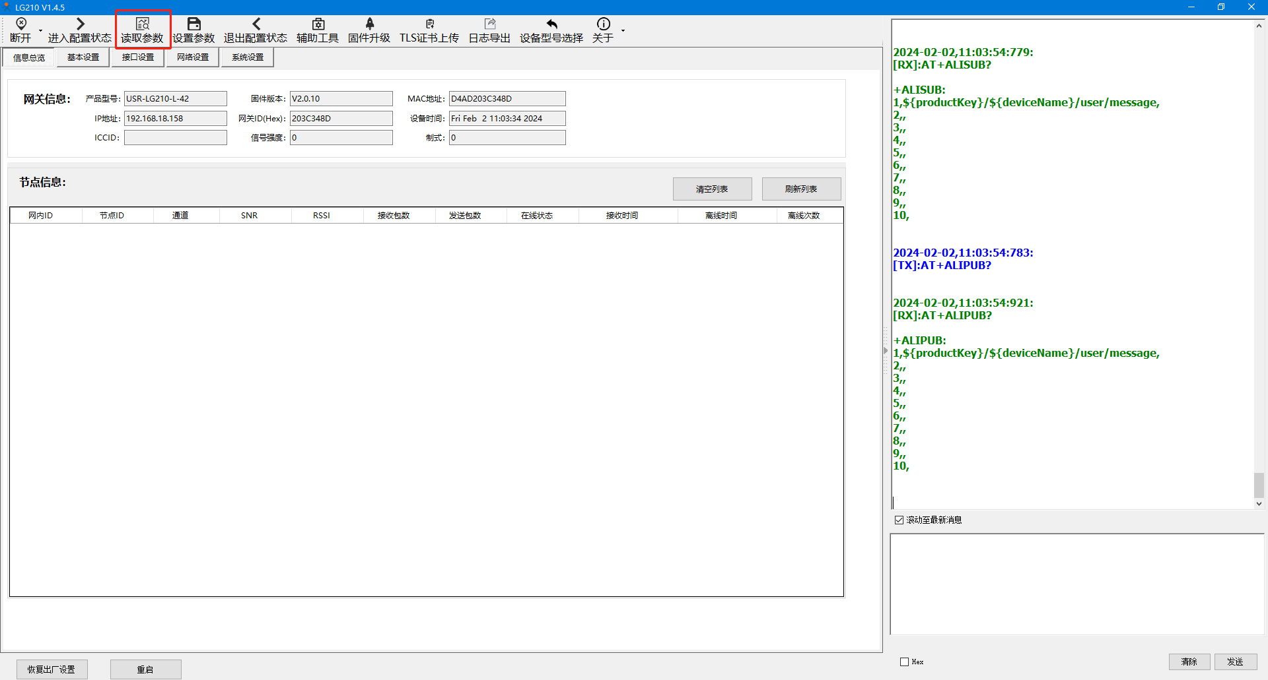Click the 节点ID column header
Screen dimensions: 1268x680
(x=117, y=216)
